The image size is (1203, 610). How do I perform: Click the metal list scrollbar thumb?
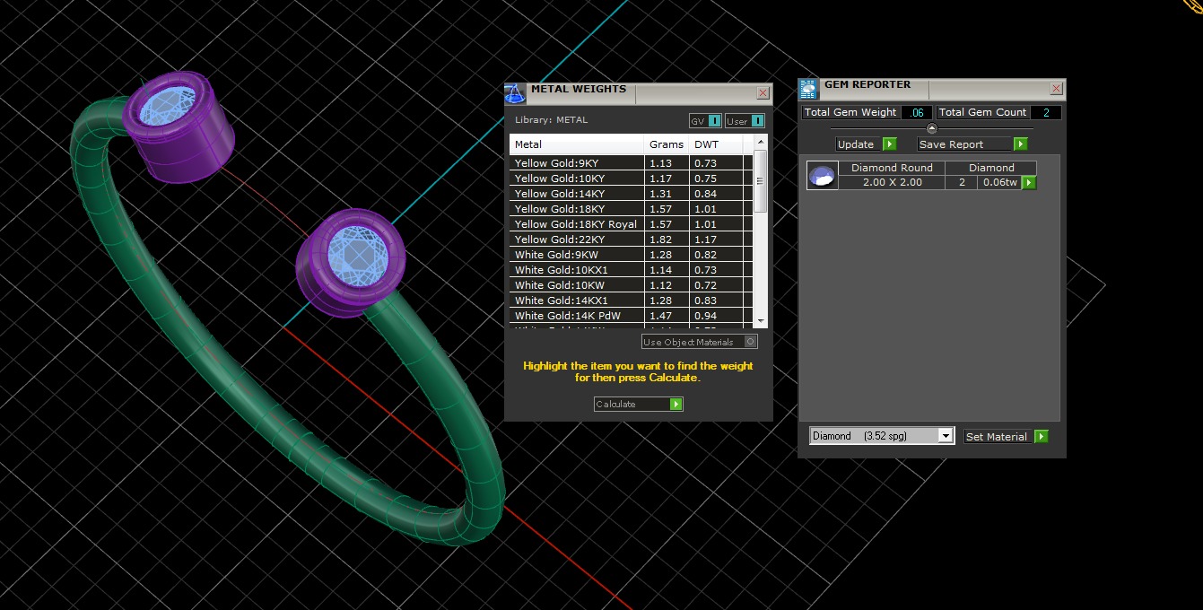coord(761,180)
